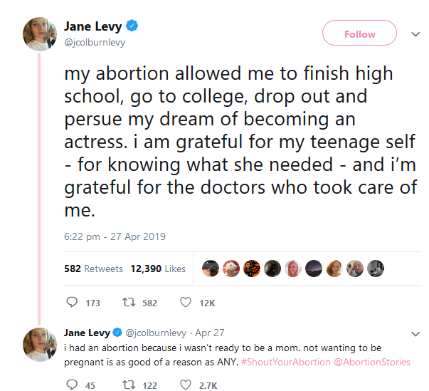This screenshot has width=429, height=391.
Task: Like the second tweet showing 2.7K
Action: coord(186,385)
